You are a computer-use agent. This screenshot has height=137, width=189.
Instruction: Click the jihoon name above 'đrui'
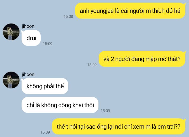28,26
